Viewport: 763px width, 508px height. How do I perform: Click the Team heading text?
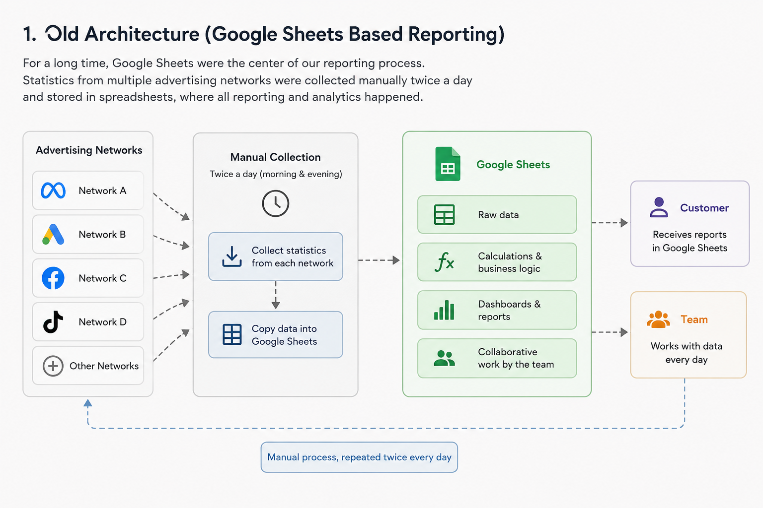(694, 319)
